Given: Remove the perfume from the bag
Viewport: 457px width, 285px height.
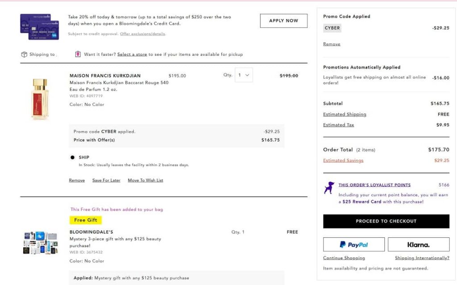Looking at the screenshot, I should coord(77,181).
